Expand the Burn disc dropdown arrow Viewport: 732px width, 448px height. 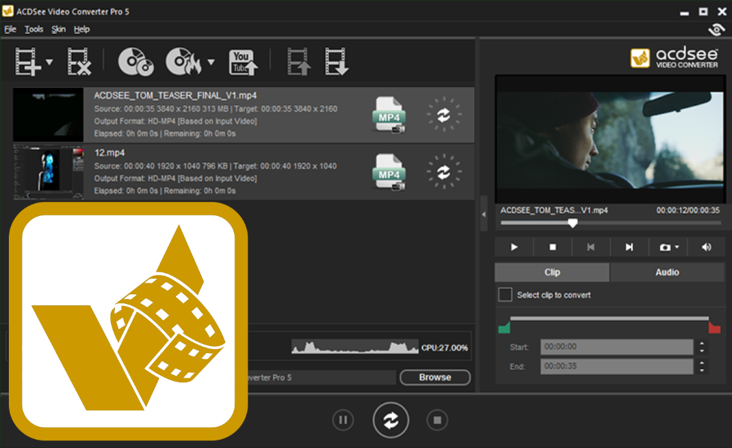211,61
